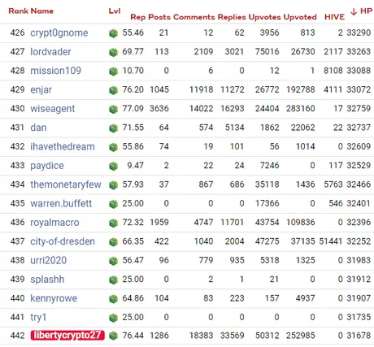Open highlighted libertycrypto27 user link

[67, 336]
